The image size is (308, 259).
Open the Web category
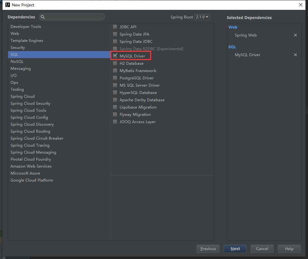(x=59, y=34)
